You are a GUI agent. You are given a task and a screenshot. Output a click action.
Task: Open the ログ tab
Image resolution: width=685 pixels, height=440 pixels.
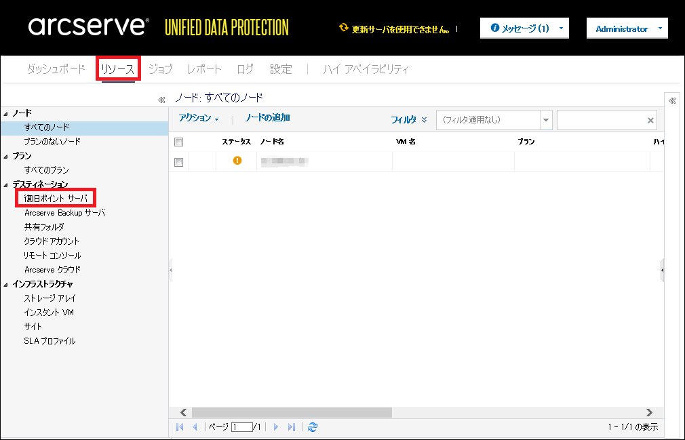(x=245, y=69)
